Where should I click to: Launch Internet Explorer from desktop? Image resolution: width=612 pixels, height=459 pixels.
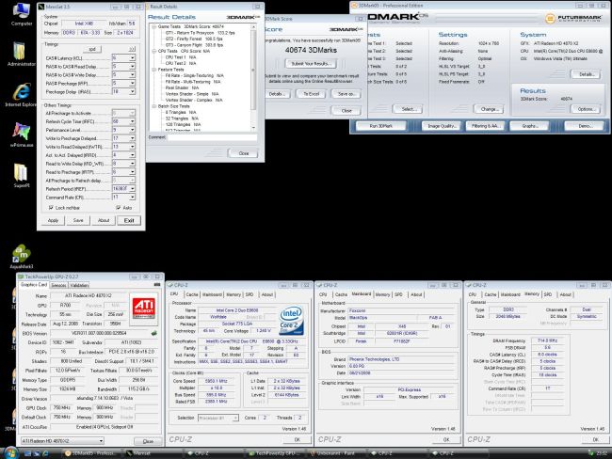point(22,92)
